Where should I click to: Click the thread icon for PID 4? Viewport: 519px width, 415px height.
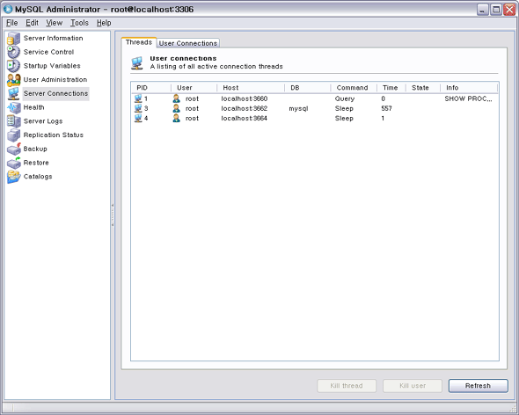click(x=138, y=118)
